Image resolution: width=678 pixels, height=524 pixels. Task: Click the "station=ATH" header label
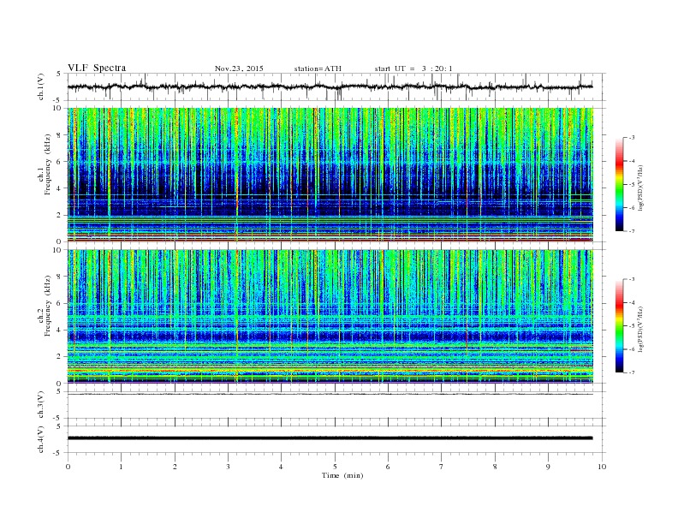pyautogui.click(x=318, y=68)
